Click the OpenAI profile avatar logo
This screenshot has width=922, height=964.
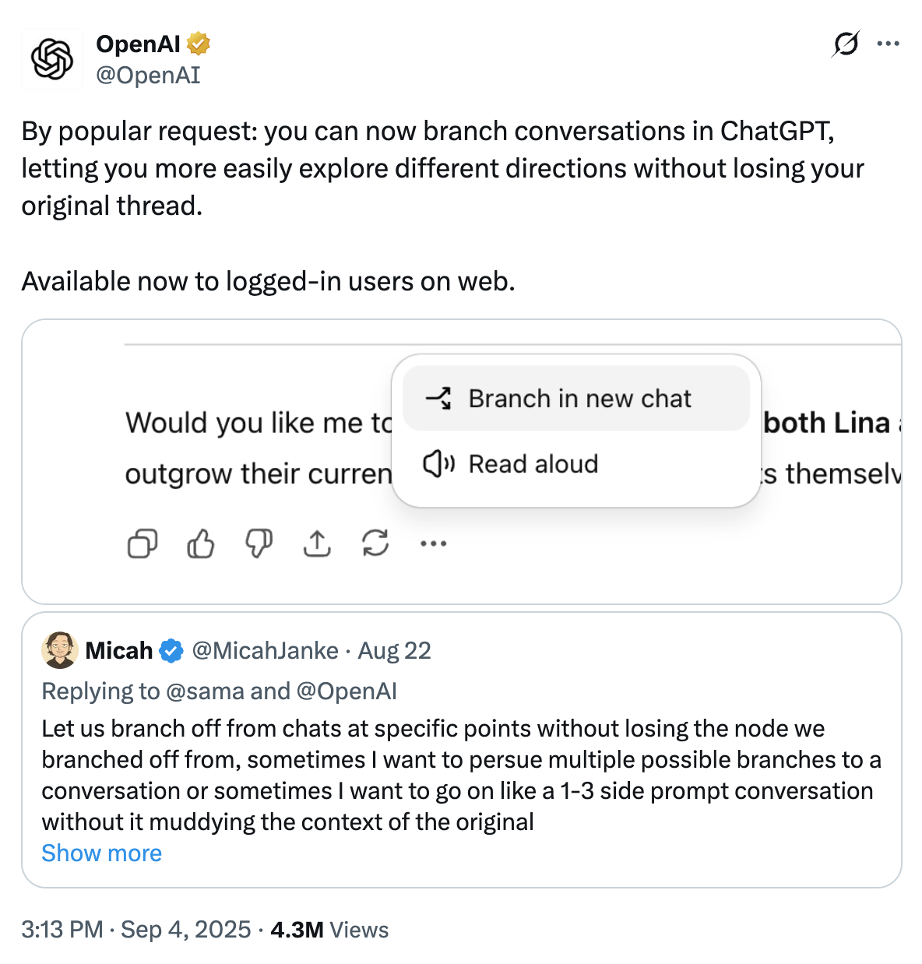pyautogui.click(x=51, y=59)
